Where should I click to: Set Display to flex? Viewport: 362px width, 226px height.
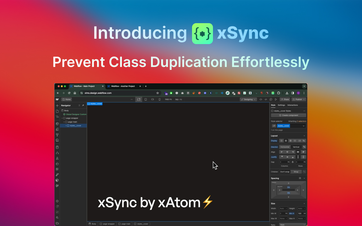(286, 141)
